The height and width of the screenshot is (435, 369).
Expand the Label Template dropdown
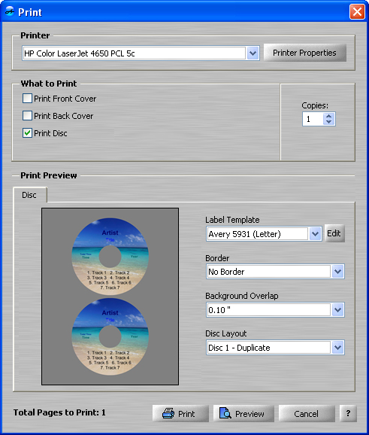click(315, 234)
